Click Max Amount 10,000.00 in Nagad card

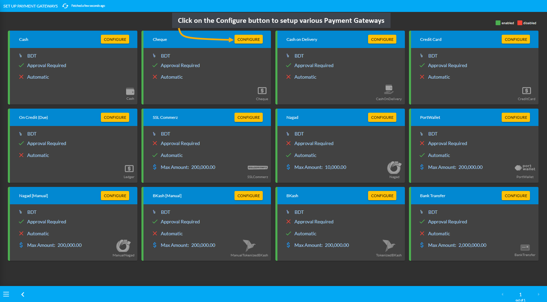320,167
